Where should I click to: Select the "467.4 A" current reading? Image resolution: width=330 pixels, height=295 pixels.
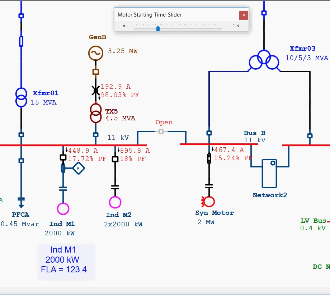[229, 150]
